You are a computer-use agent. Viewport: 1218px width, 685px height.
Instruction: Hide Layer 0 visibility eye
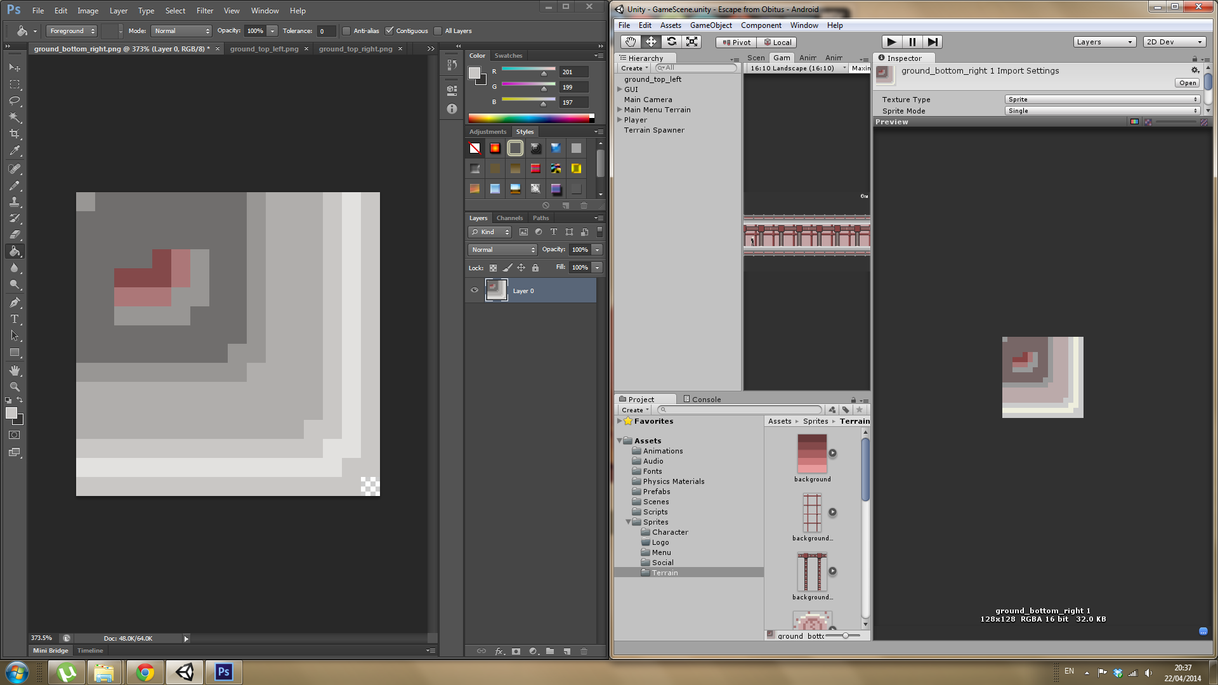coord(475,290)
